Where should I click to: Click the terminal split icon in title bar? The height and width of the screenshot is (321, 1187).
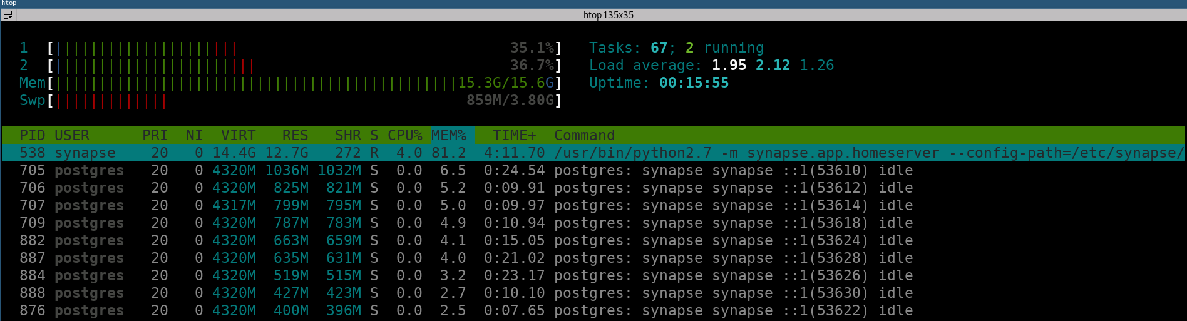(x=8, y=14)
